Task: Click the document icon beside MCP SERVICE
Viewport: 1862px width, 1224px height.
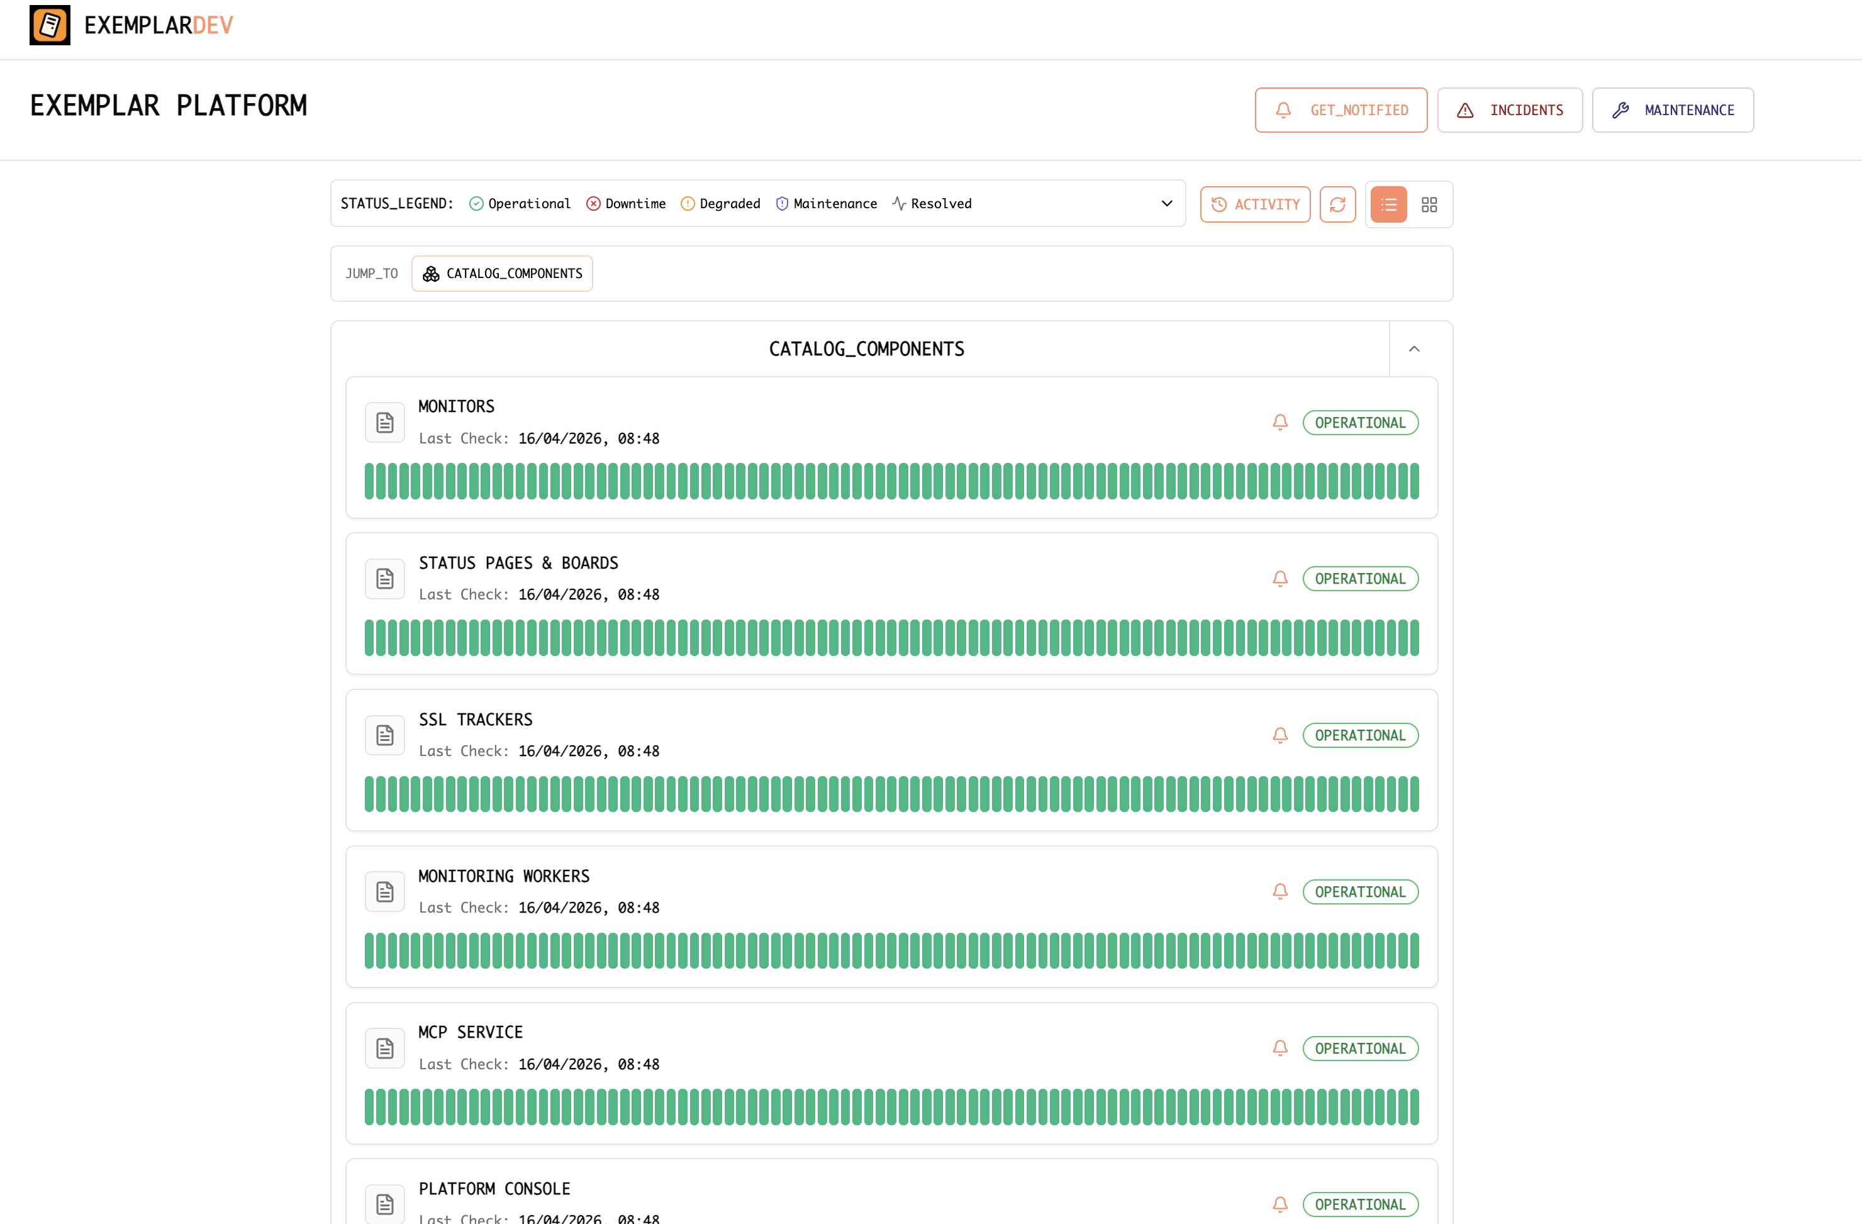Action: click(x=384, y=1047)
